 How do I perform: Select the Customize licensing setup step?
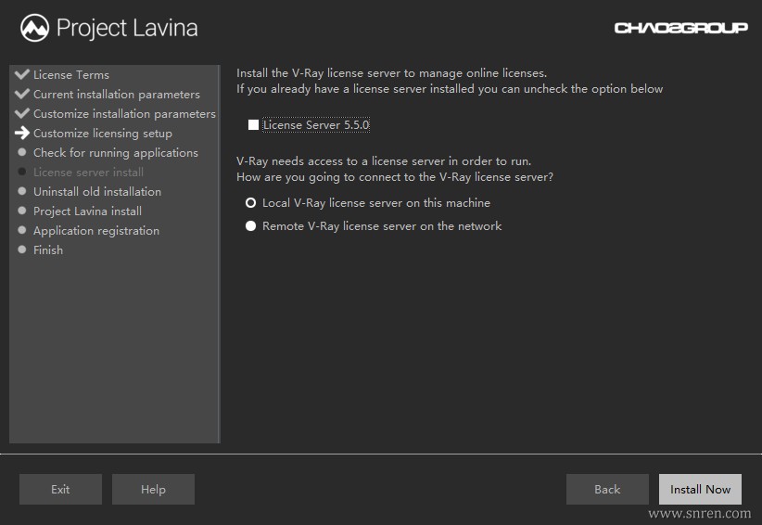(x=103, y=134)
